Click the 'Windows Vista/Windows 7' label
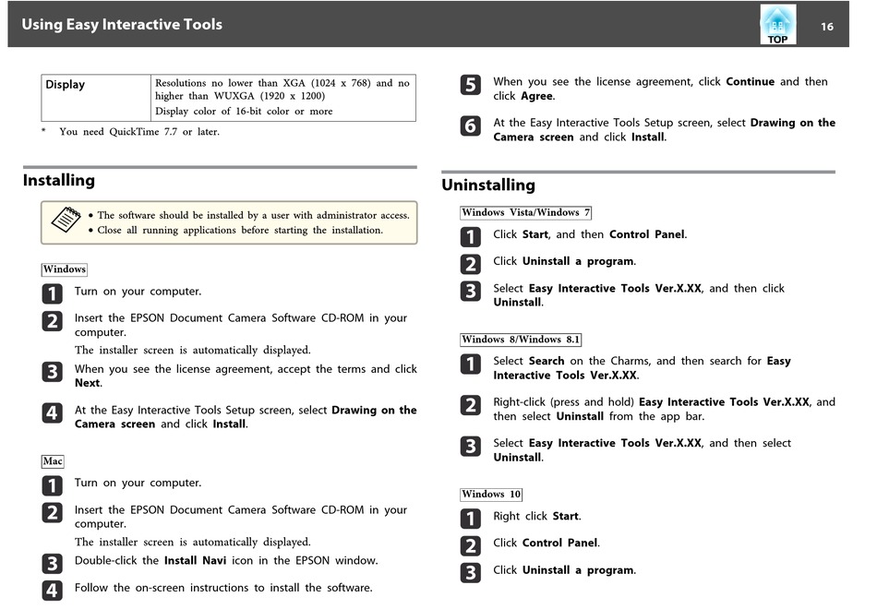Image resolution: width=877 pixels, height=609 pixels. [526, 212]
